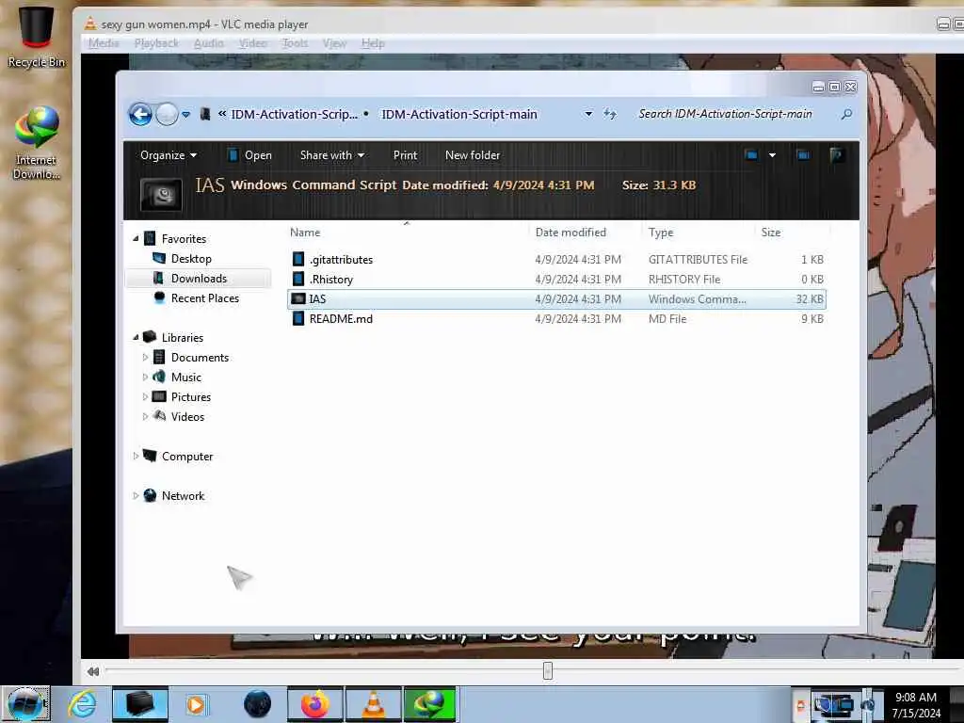Open Explorer help icon
The width and height of the screenshot is (964, 723).
tap(836, 155)
